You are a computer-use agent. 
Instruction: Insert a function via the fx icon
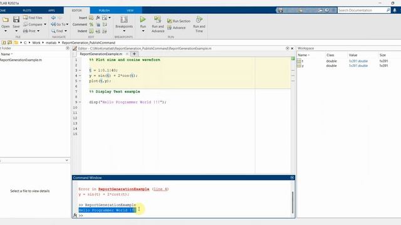pos(98,17)
